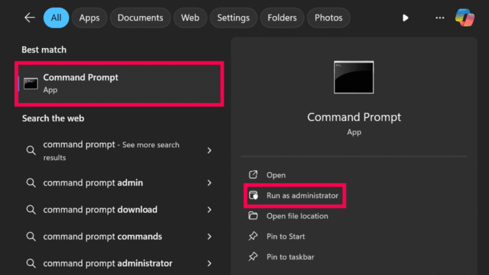The height and width of the screenshot is (275, 489).
Task: Click Open file location
Action: (297, 216)
